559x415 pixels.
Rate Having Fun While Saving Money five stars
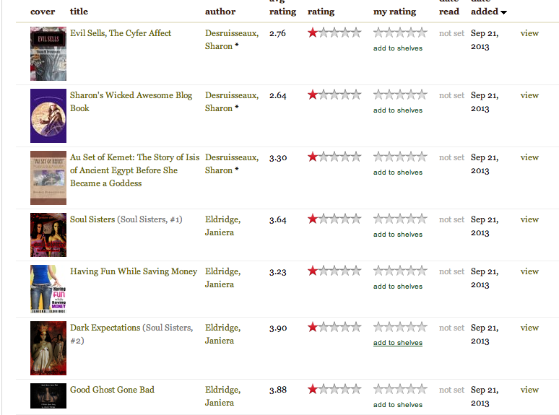(x=422, y=271)
